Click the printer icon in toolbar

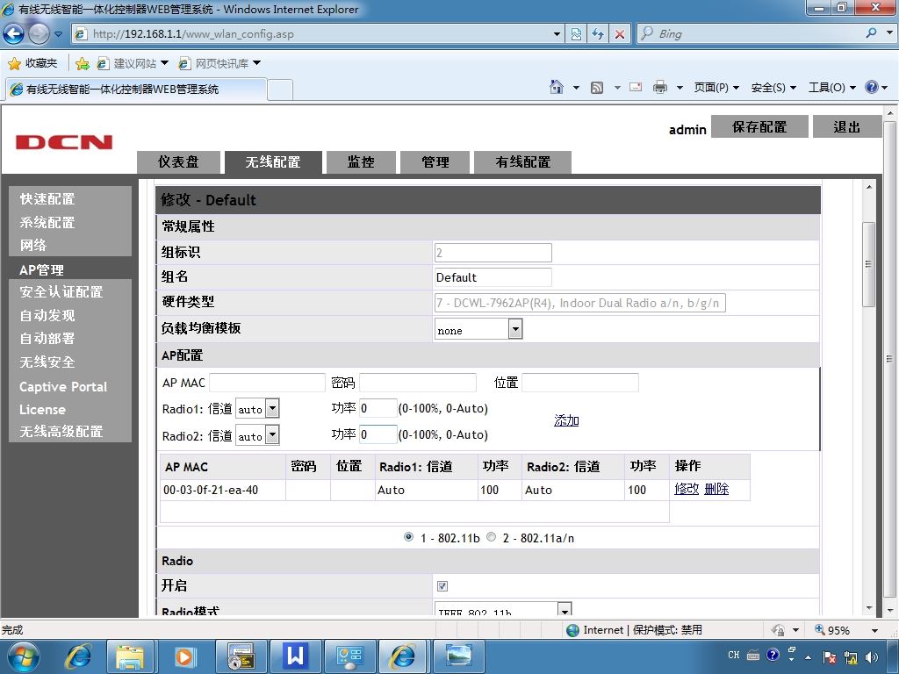point(660,87)
